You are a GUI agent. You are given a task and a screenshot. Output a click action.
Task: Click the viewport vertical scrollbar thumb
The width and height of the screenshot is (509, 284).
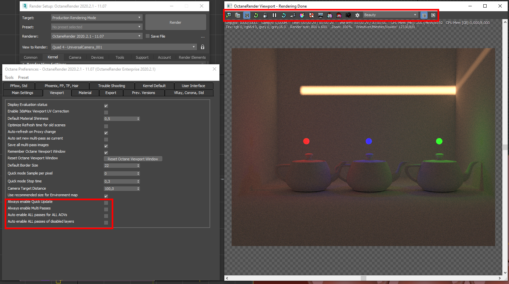[x=505, y=147]
